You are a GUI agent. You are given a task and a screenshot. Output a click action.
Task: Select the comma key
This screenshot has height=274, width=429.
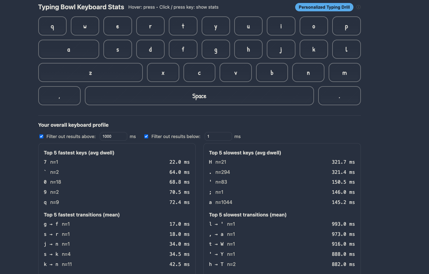pyautogui.click(x=59, y=96)
